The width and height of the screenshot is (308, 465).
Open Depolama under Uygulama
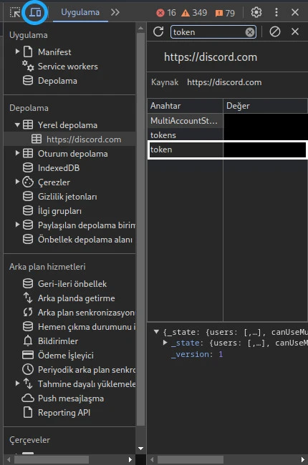(x=57, y=81)
